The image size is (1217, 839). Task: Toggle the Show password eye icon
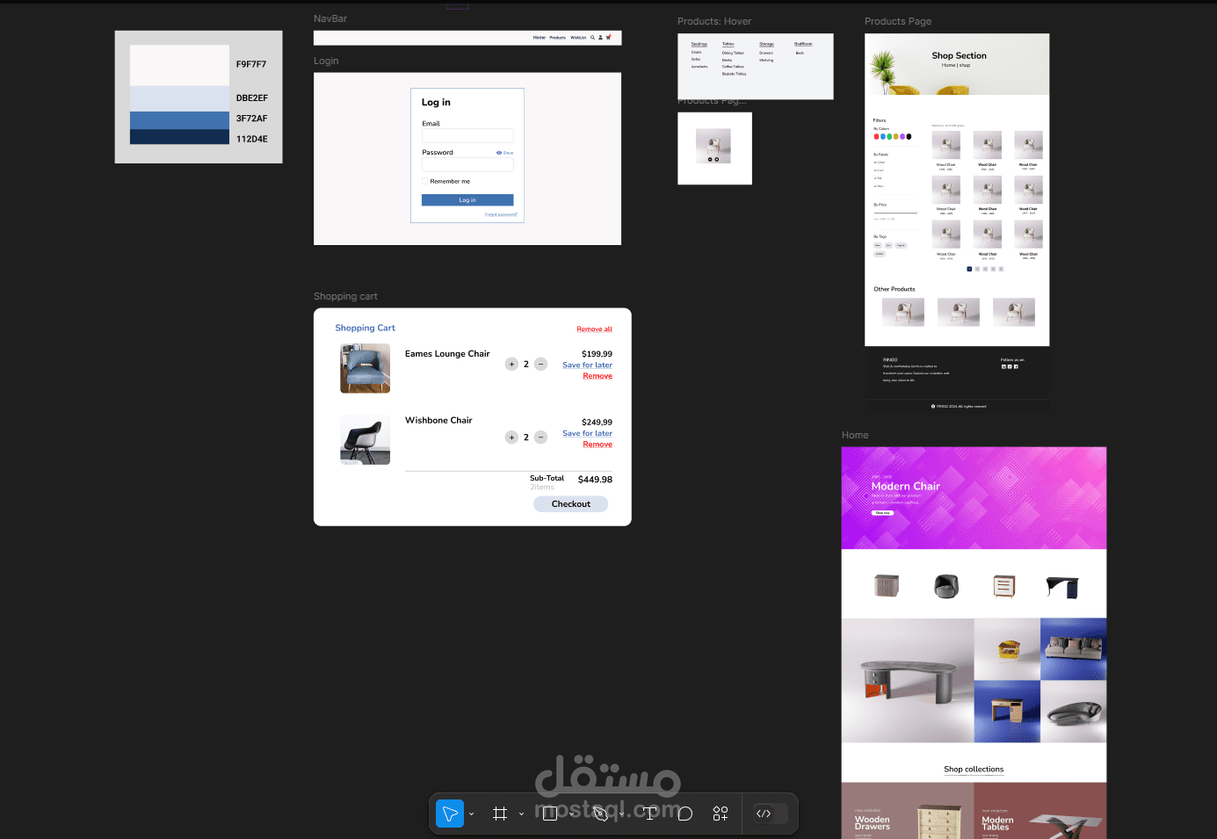499,153
